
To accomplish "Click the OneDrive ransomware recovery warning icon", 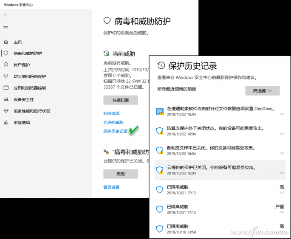I will coord(160,111).
